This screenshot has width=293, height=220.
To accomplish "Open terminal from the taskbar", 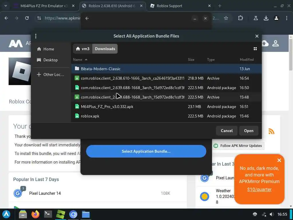I will [48, 214].
